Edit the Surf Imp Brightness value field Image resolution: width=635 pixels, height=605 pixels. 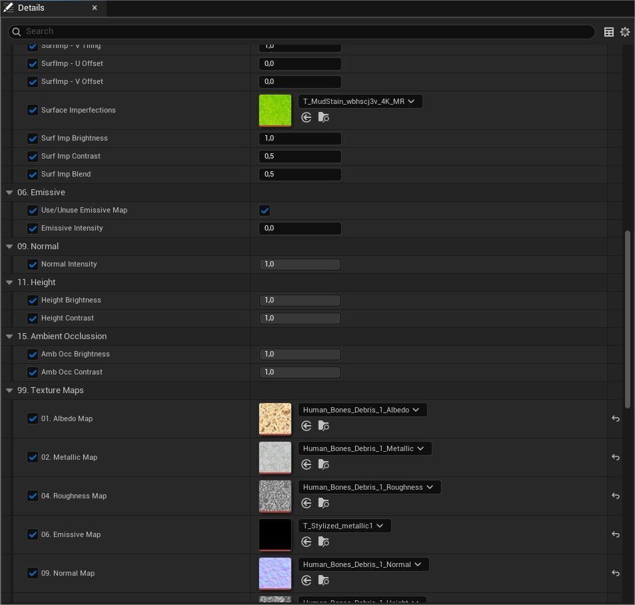click(300, 139)
